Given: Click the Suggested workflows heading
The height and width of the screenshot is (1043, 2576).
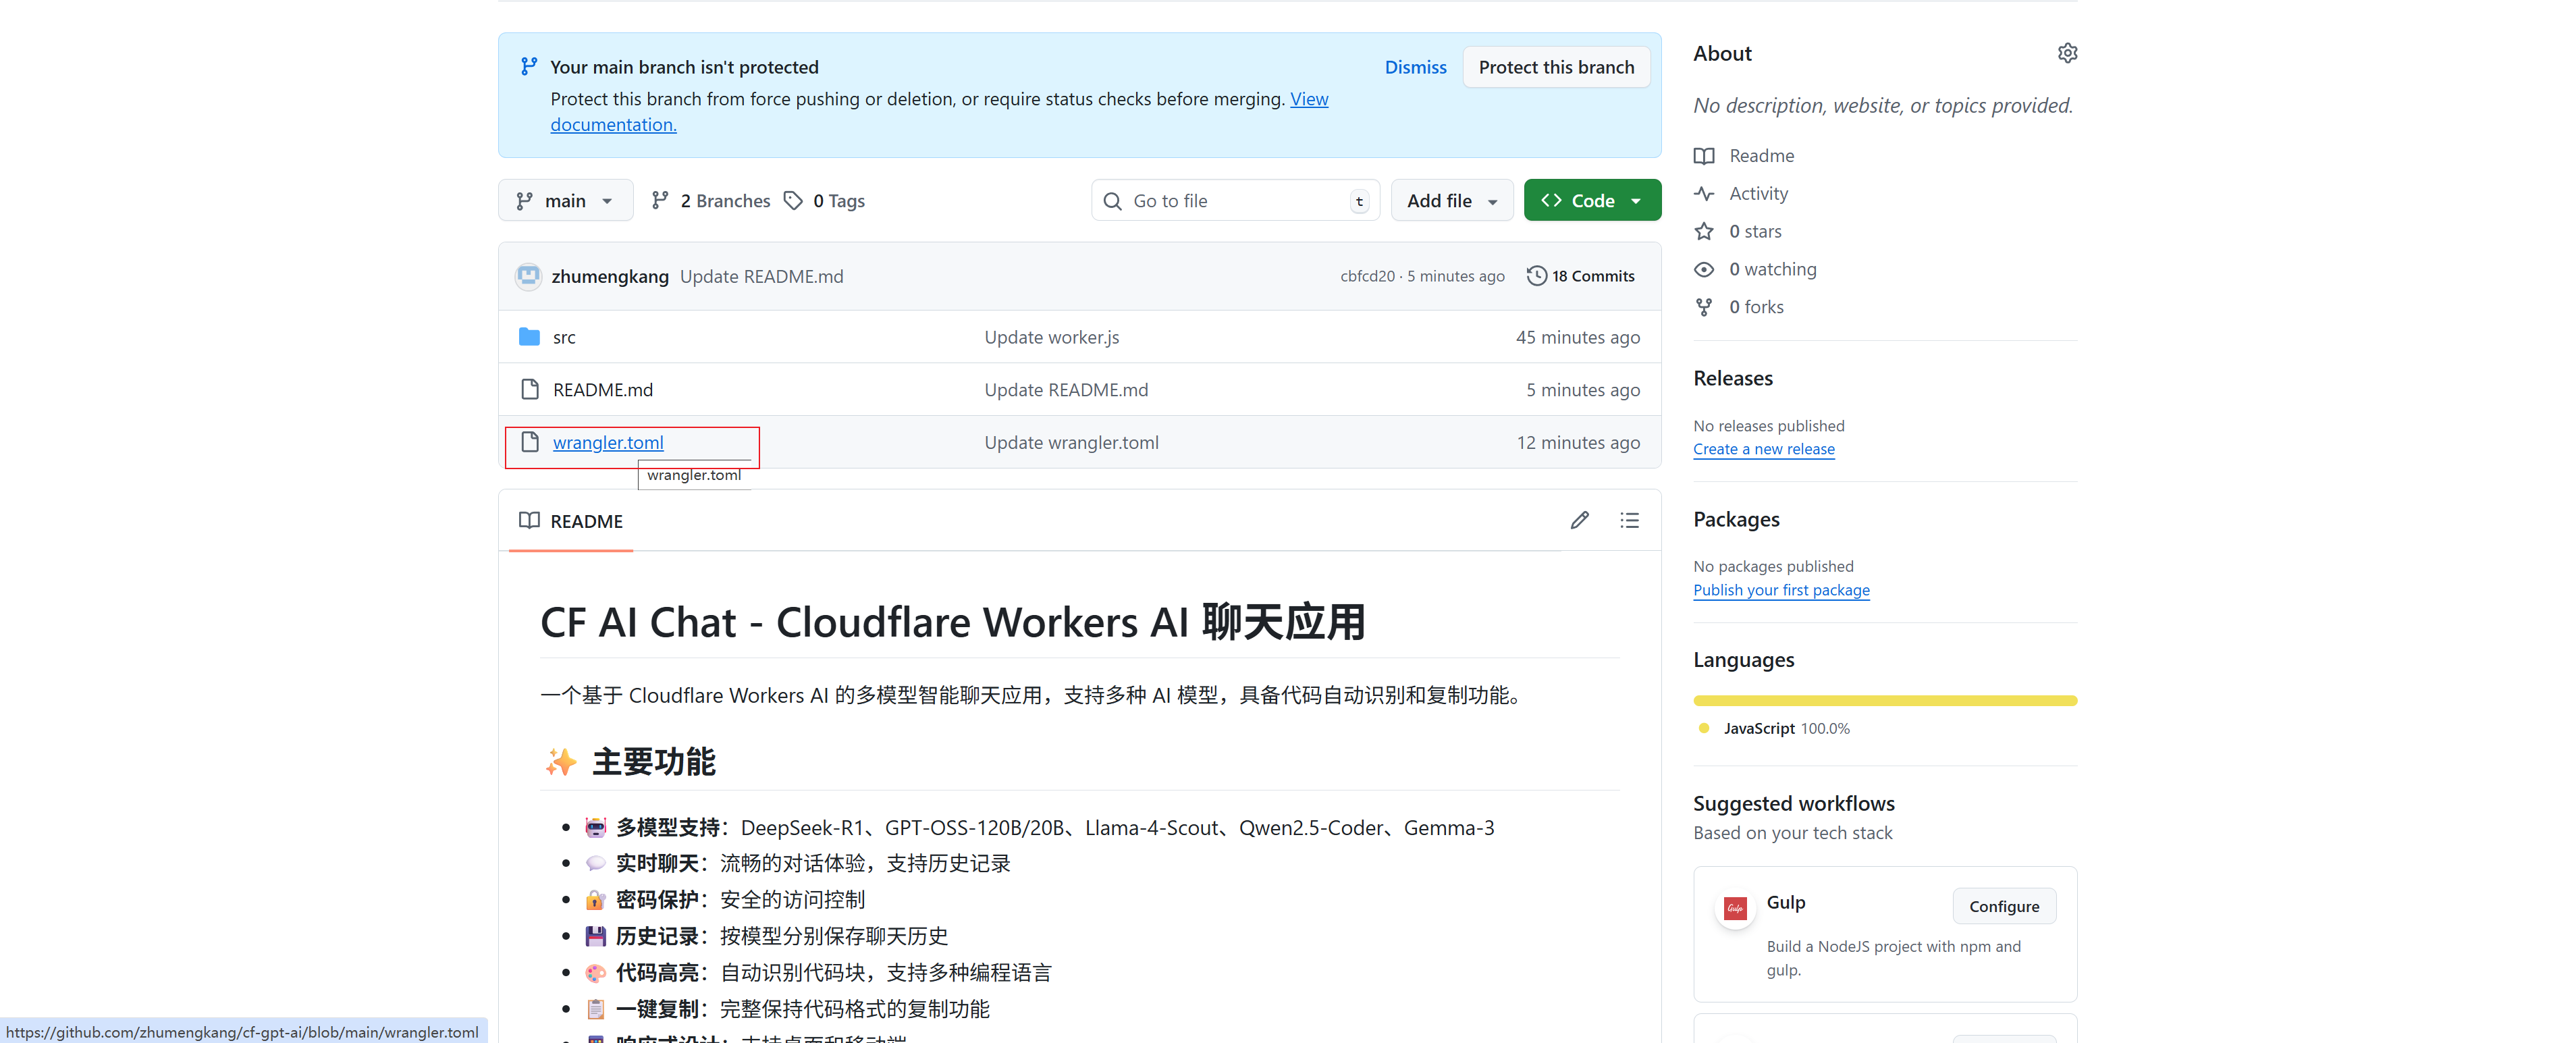Looking at the screenshot, I should [x=1793, y=803].
